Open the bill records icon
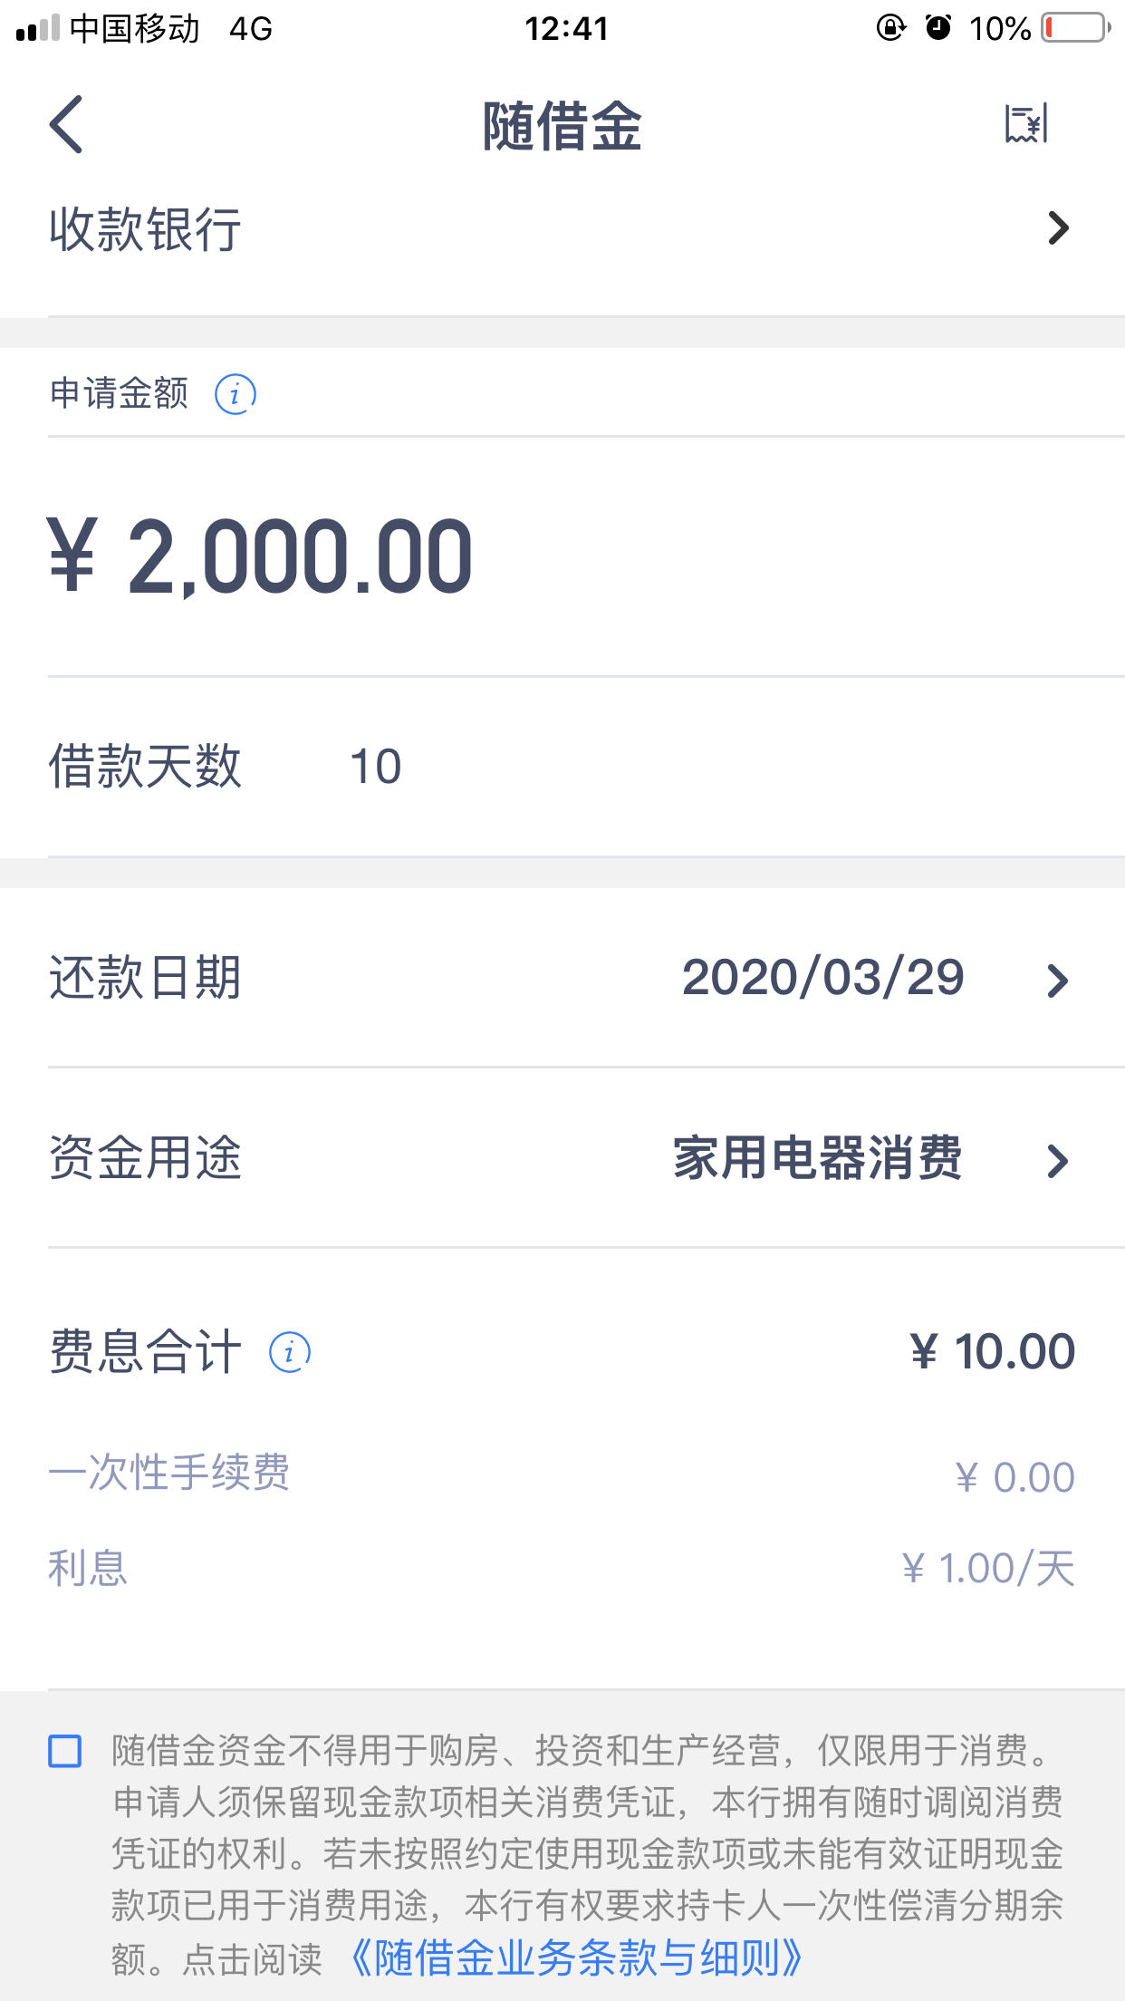The image size is (1125, 2001). (1026, 124)
